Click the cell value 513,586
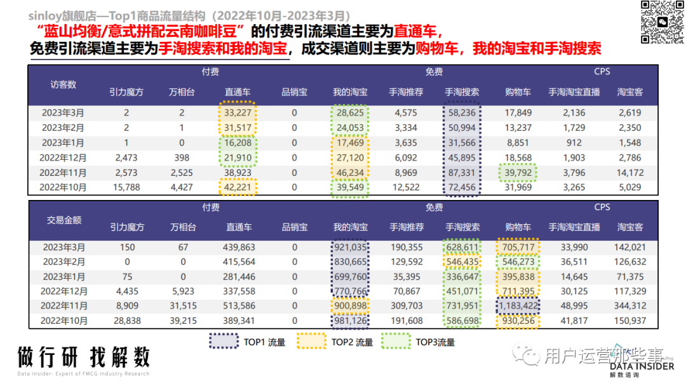Screen dimensions: 686x386 click(239, 306)
